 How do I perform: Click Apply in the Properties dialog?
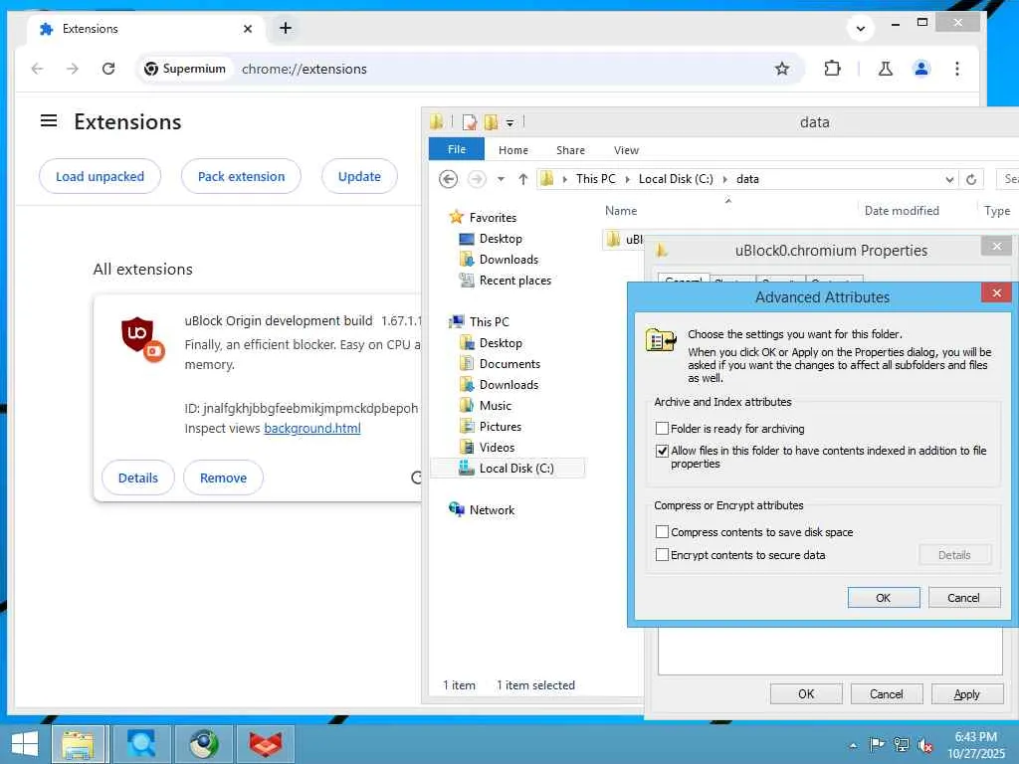coord(966,693)
